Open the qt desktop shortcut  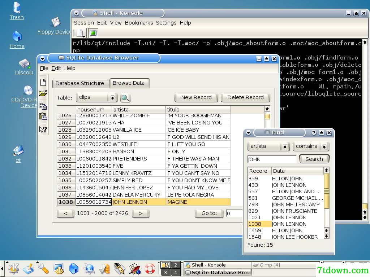tap(18, 154)
